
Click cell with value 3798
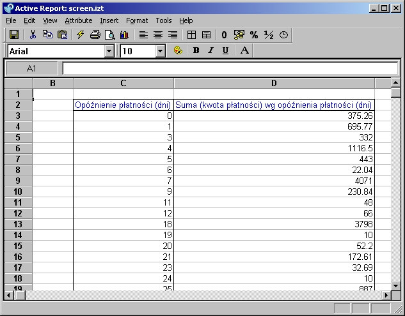point(274,224)
